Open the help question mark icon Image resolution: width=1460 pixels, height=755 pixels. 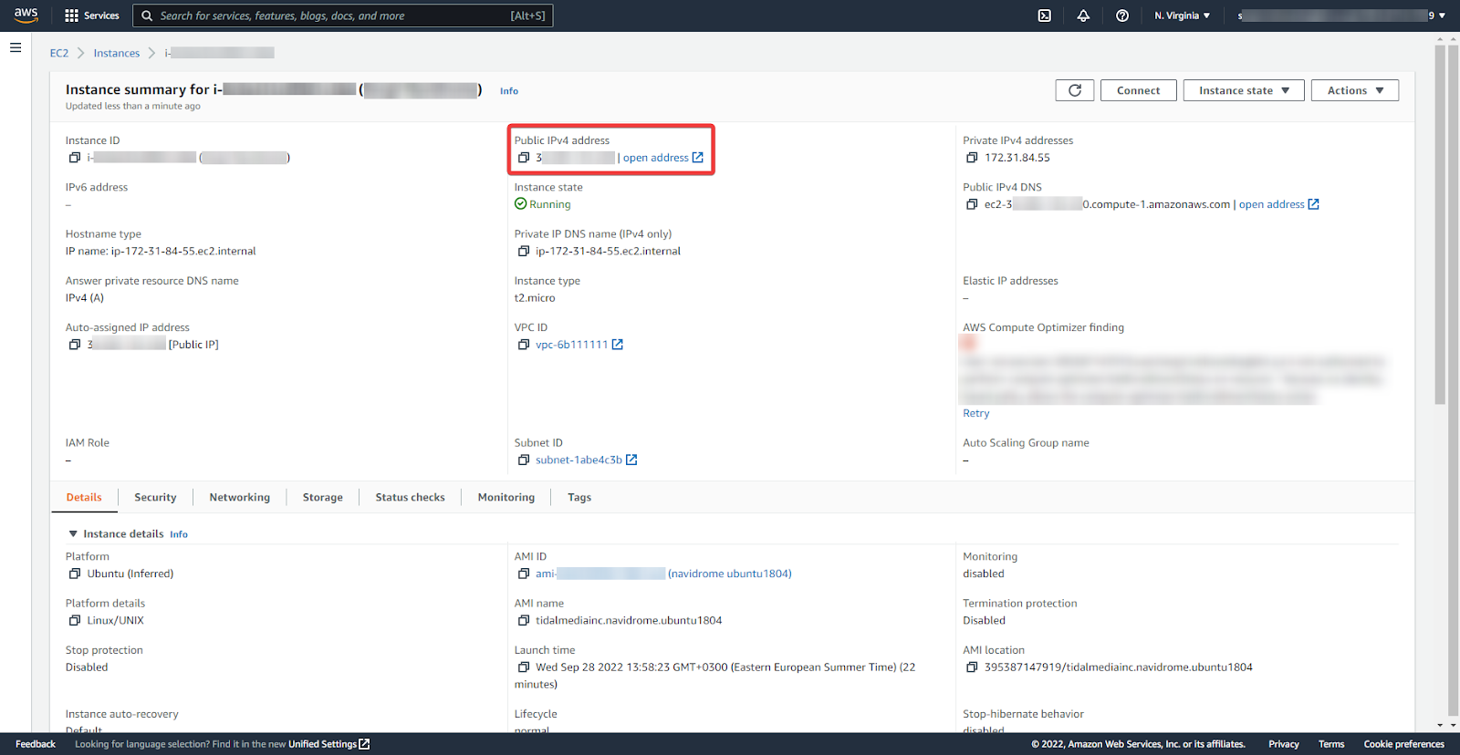pyautogui.click(x=1122, y=16)
